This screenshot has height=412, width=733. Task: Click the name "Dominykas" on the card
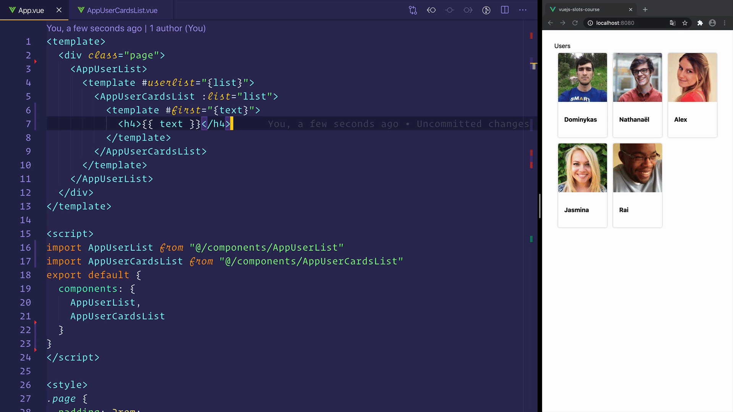580,119
